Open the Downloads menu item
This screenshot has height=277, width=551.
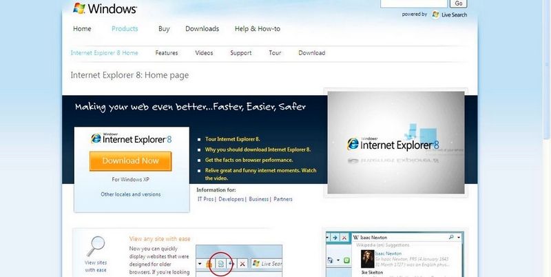(x=202, y=29)
